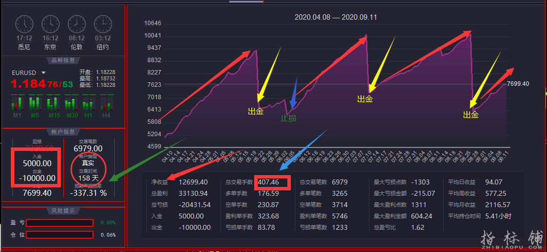Click the 空单笔数 value 3714

pos(340,205)
